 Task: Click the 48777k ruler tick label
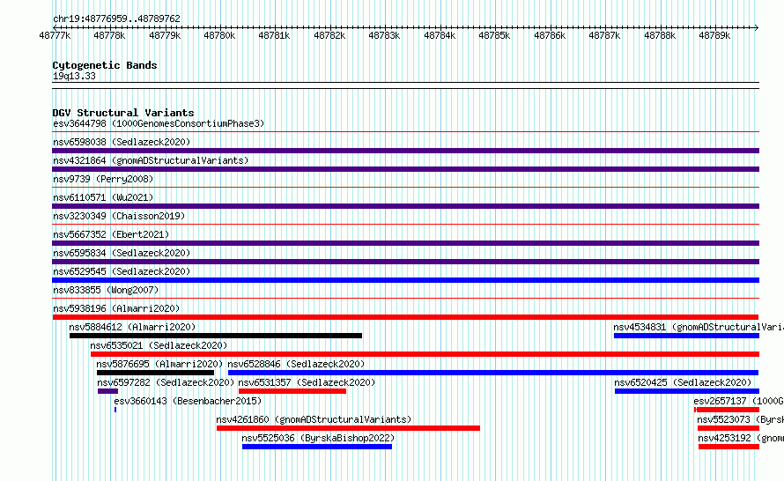(55, 35)
